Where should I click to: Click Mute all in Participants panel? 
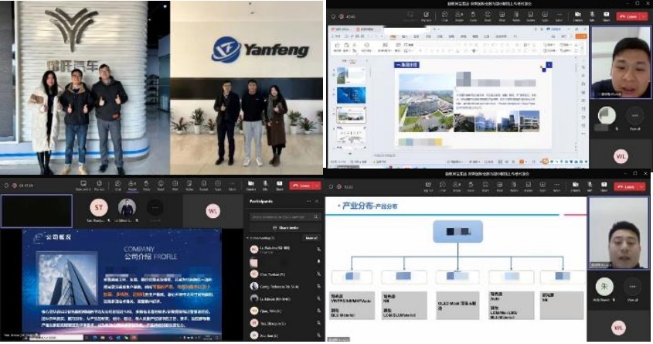click(311, 238)
